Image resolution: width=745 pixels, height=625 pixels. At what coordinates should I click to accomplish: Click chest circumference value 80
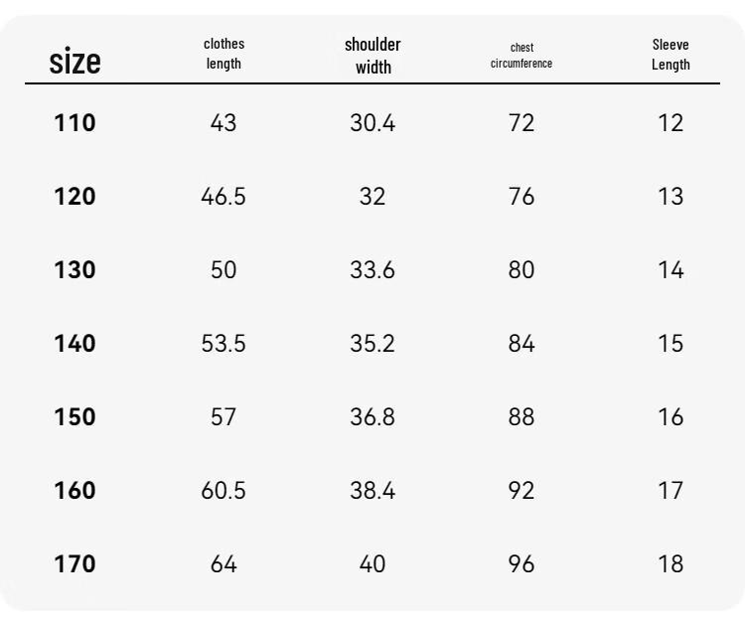tap(521, 270)
